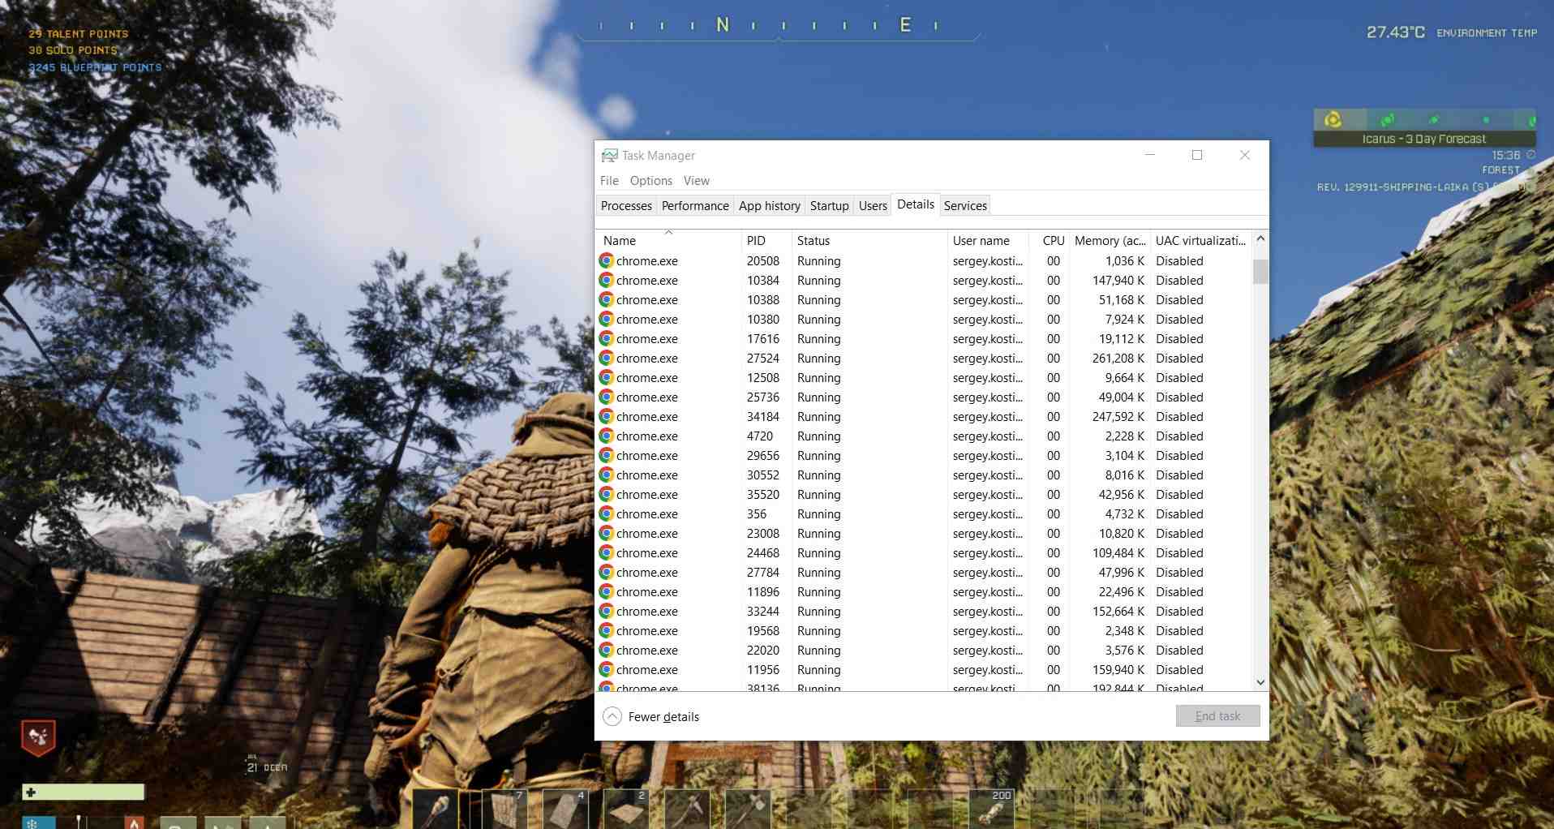The image size is (1554, 829).
Task: Click the Chrome icon for PID 10388
Action: (x=606, y=299)
